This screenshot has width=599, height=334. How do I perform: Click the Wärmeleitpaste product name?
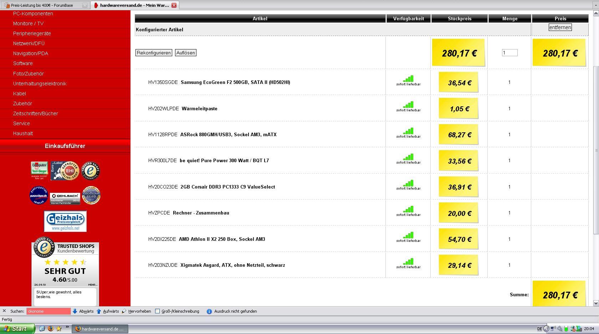[x=200, y=108]
